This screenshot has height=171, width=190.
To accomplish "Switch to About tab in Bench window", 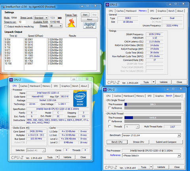I will tap(178, 96).
